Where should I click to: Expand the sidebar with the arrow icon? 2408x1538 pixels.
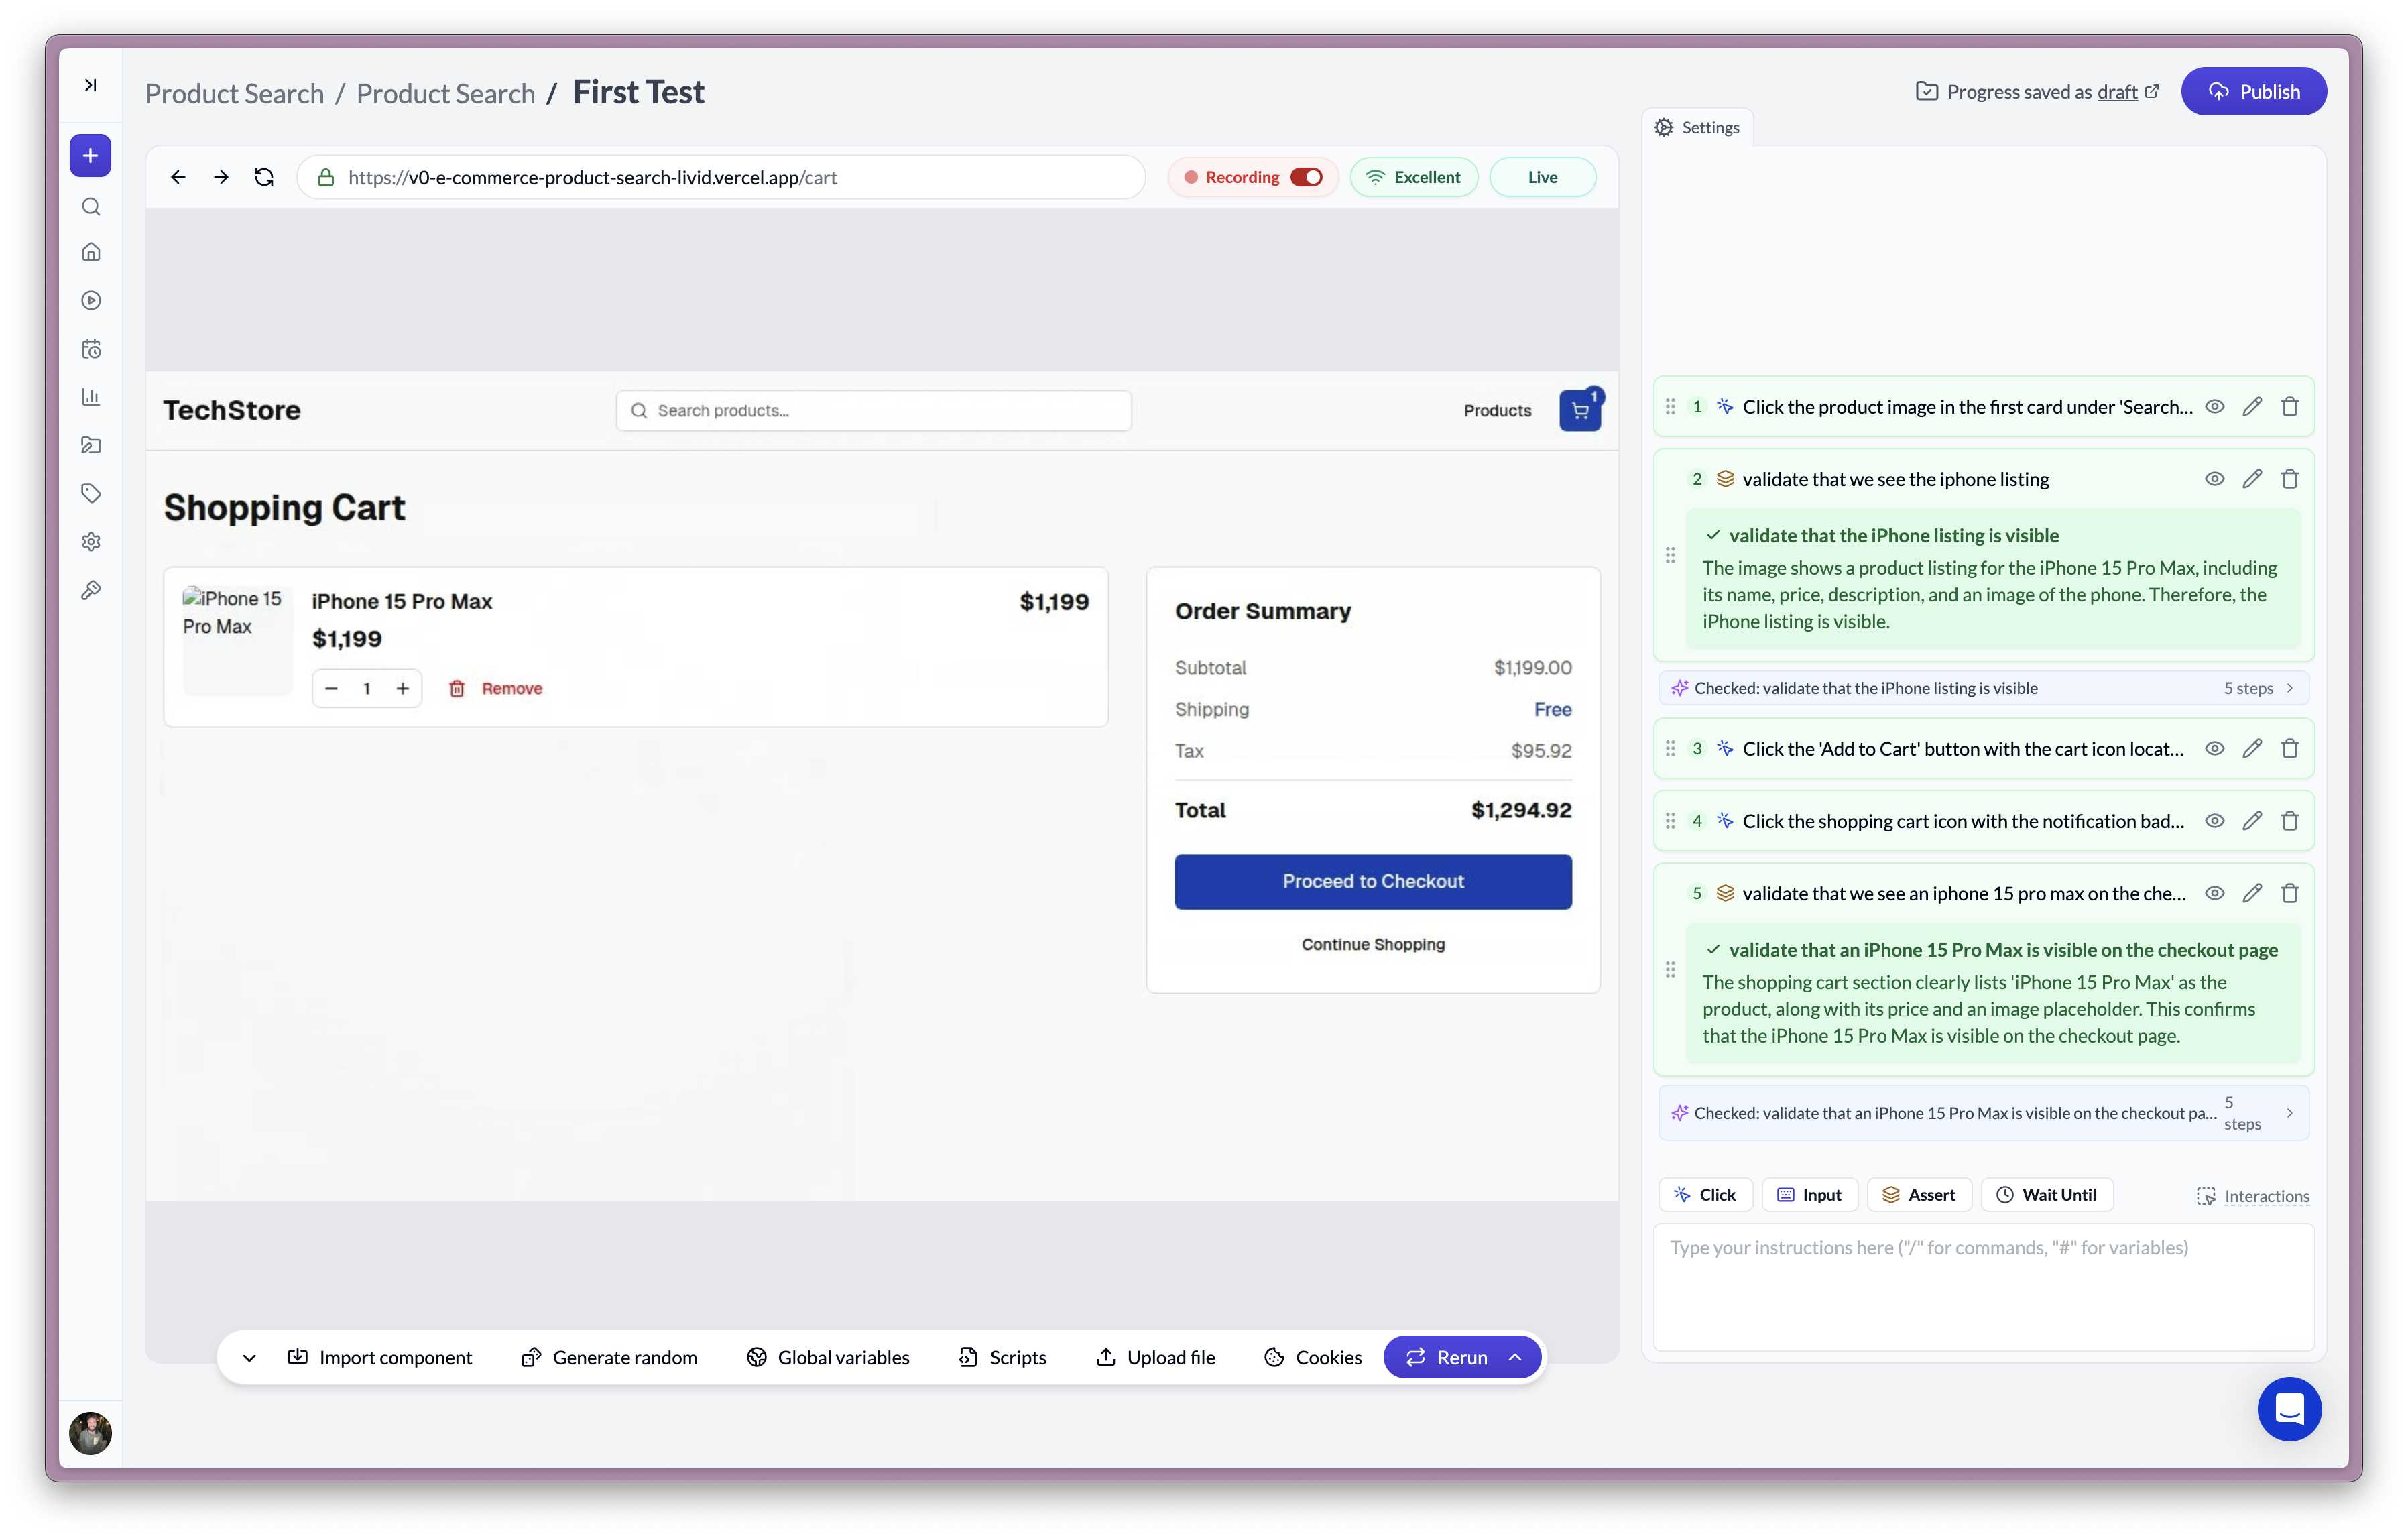pyautogui.click(x=90, y=85)
